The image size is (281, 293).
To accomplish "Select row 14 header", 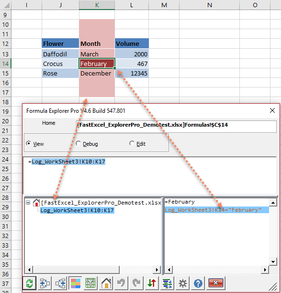I will click(x=5, y=64).
